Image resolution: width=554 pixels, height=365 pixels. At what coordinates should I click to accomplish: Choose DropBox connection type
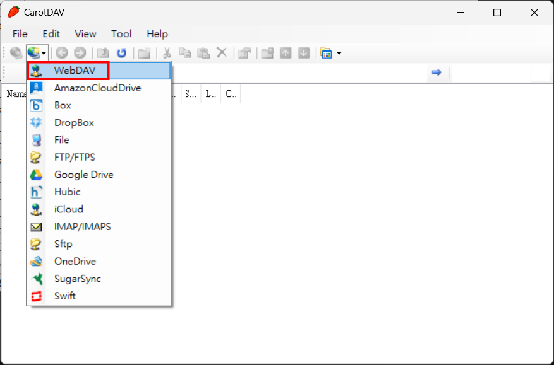click(99, 122)
